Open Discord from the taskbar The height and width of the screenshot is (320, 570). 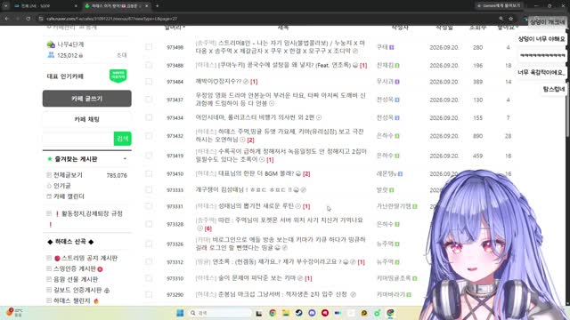pyautogui.click(x=312, y=313)
